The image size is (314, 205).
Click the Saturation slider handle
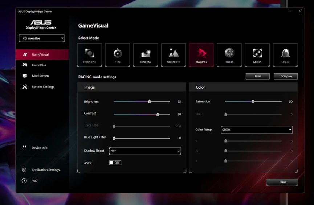coord(253,101)
